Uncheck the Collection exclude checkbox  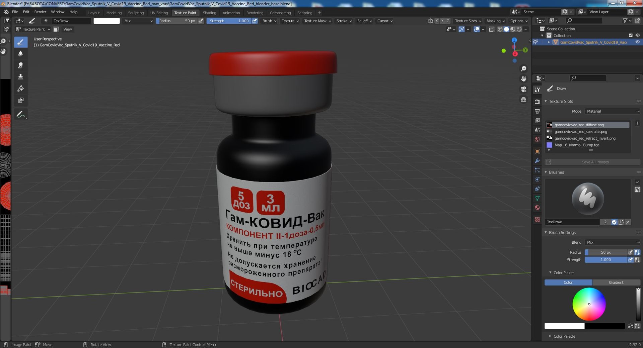(x=631, y=35)
